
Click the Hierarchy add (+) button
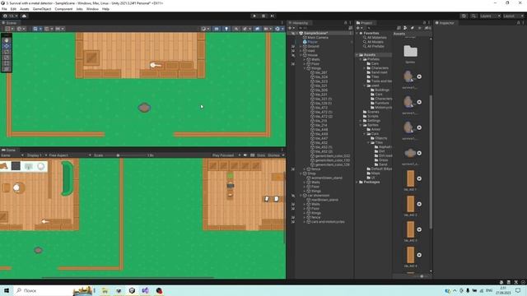pyautogui.click(x=291, y=28)
